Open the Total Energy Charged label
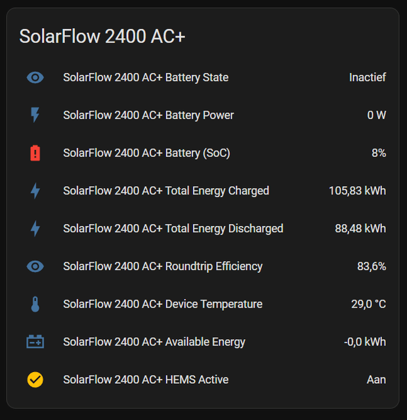The height and width of the screenshot is (420, 407). click(166, 191)
